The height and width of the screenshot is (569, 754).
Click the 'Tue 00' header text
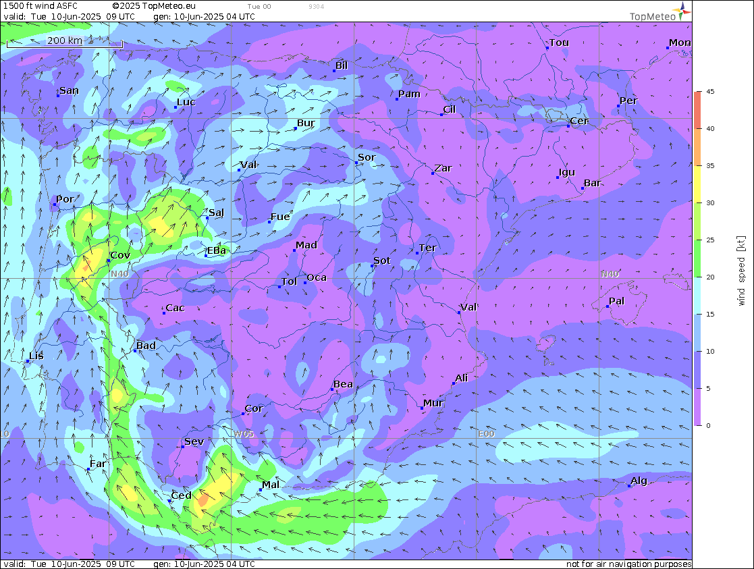(259, 7)
